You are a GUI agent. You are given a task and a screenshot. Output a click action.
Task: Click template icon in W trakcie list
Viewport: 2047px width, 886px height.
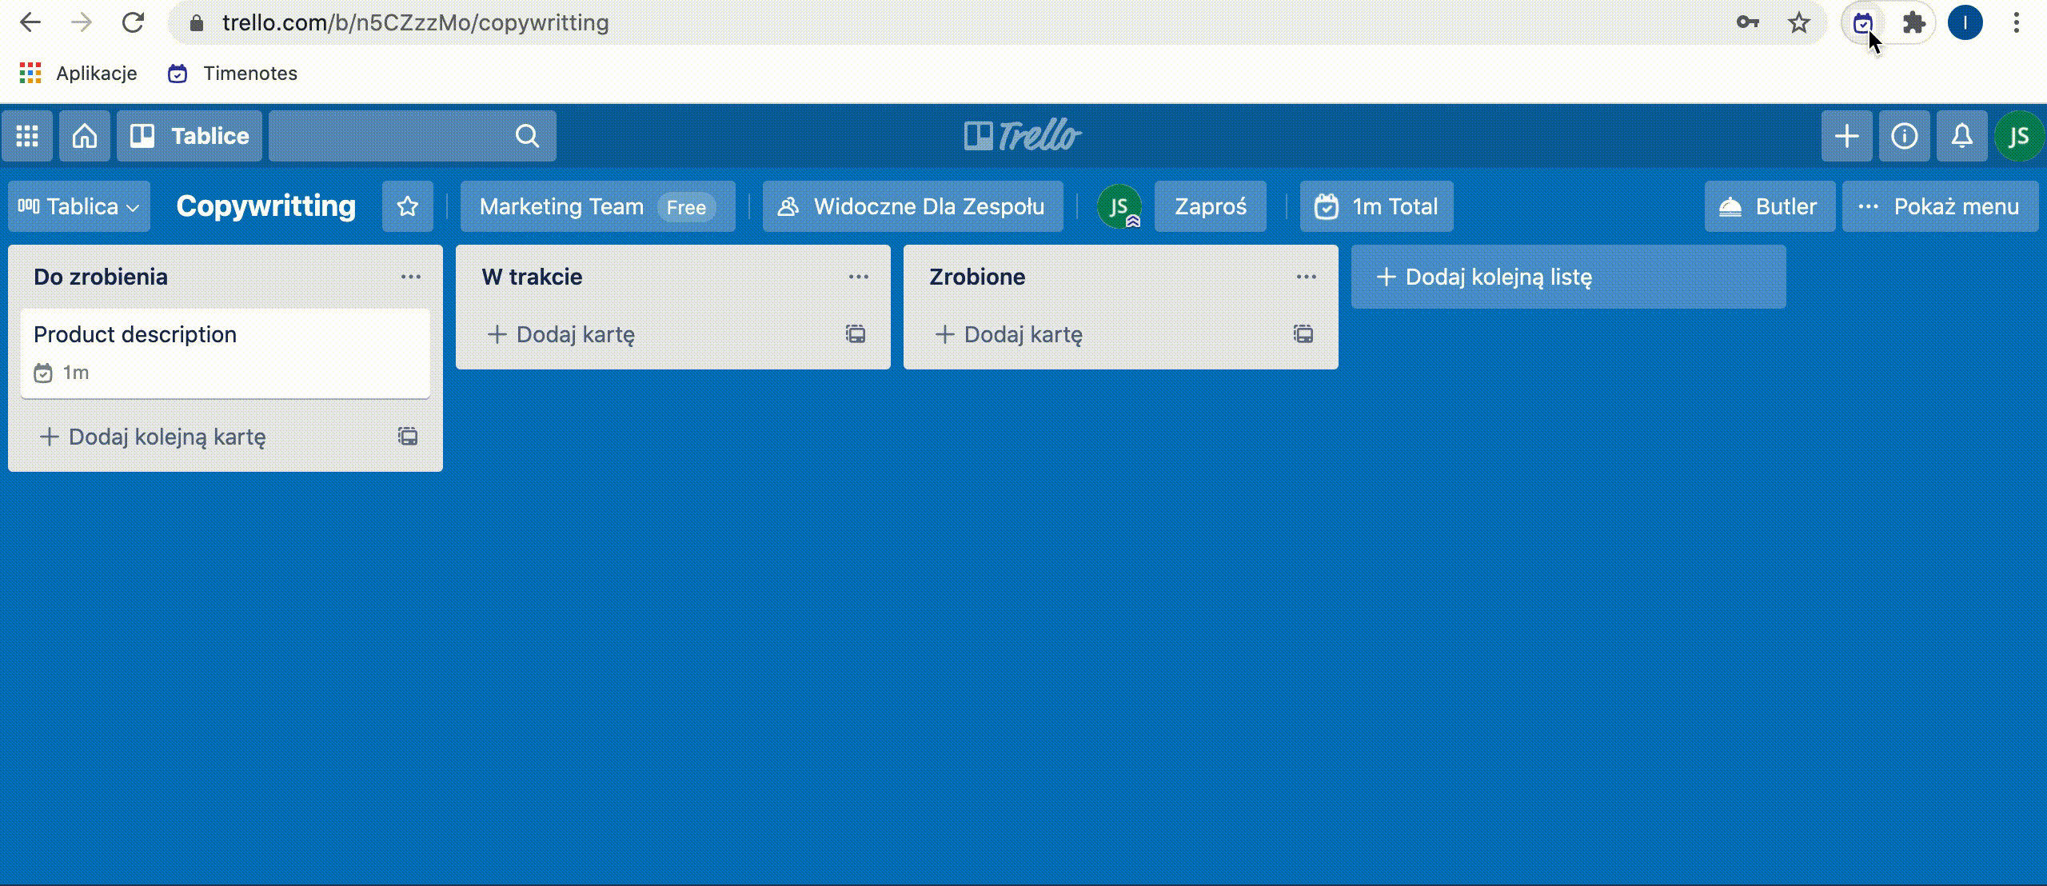click(856, 334)
